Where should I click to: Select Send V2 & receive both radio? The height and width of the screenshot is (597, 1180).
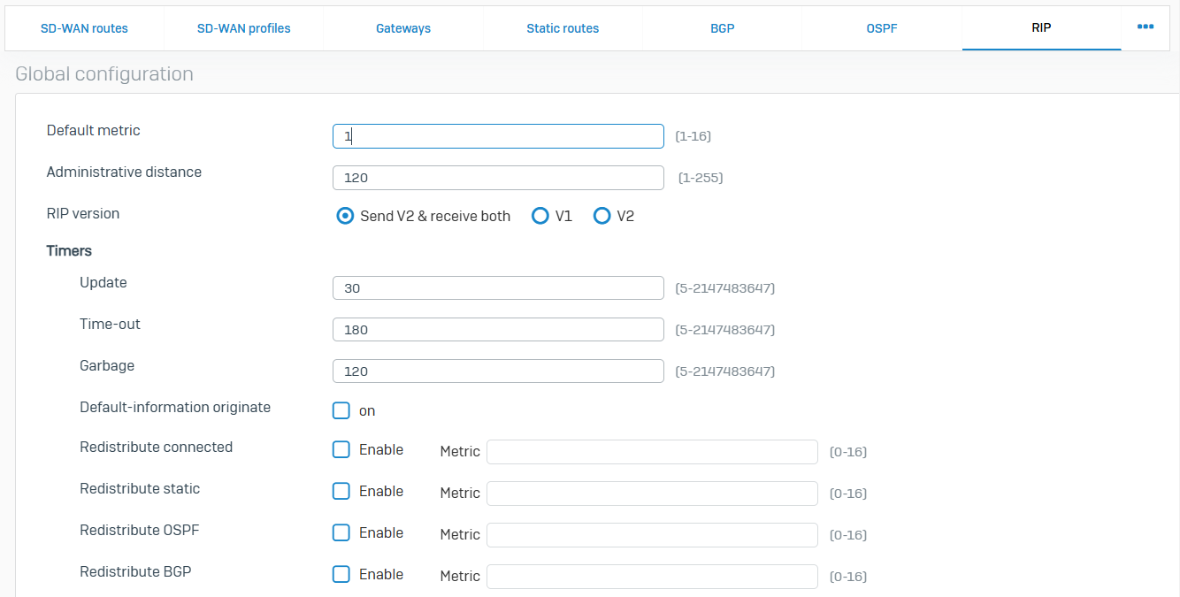pyautogui.click(x=345, y=216)
